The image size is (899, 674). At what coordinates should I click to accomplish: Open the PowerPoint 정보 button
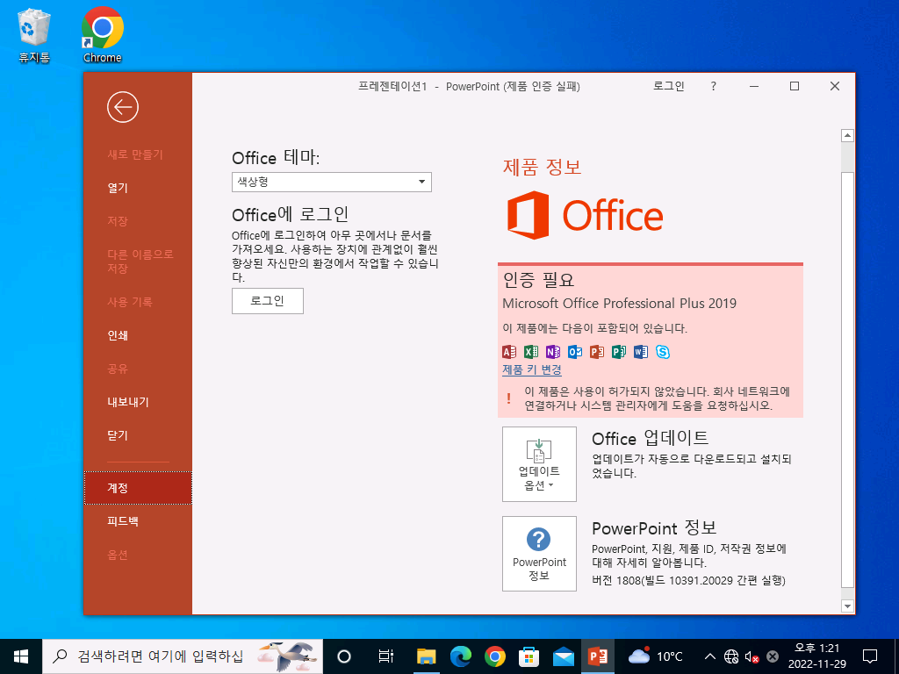539,554
